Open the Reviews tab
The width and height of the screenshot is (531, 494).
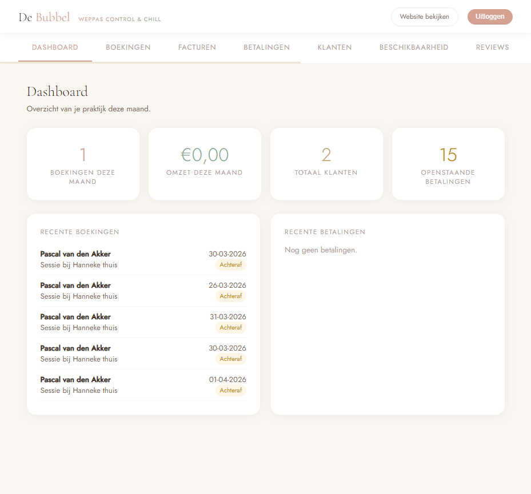[492, 47]
